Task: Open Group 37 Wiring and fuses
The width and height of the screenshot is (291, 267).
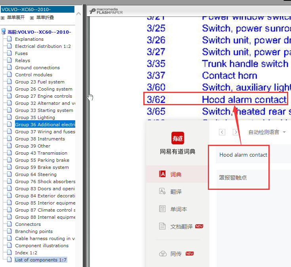Action: click(x=45, y=132)
